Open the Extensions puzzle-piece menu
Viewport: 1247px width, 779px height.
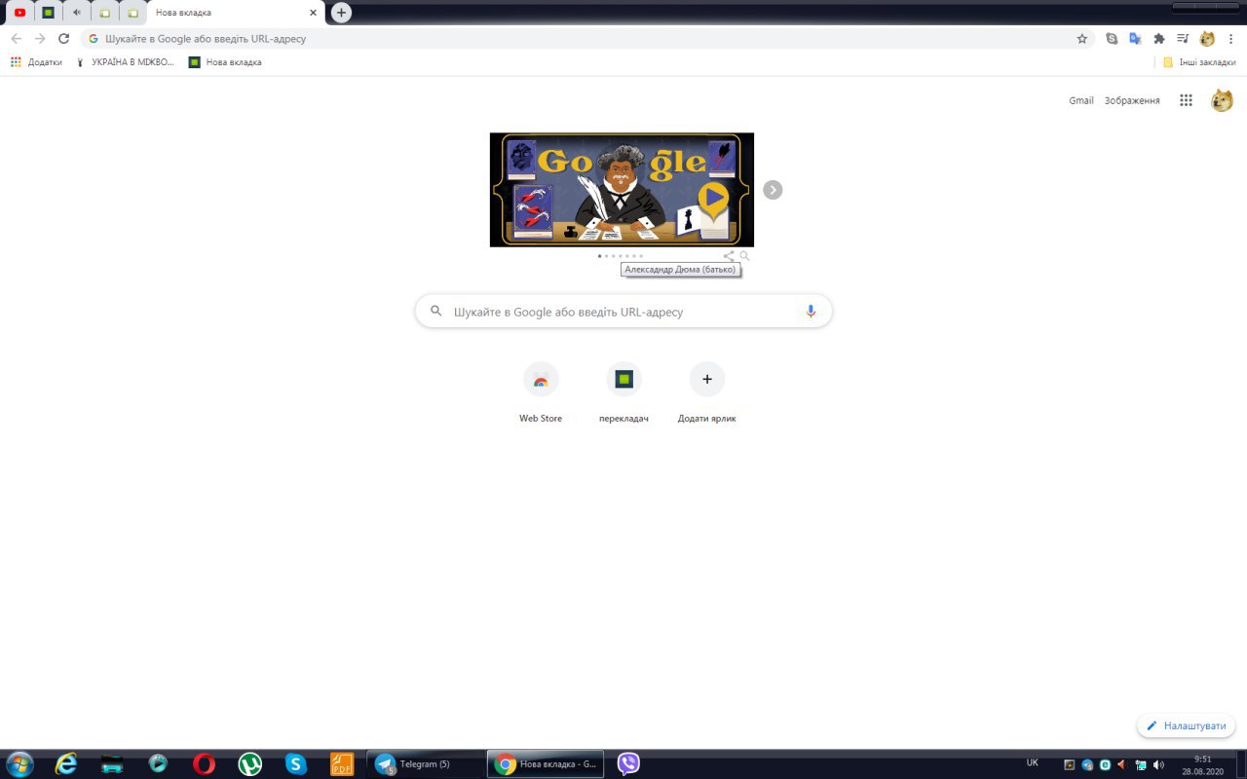1159,39
